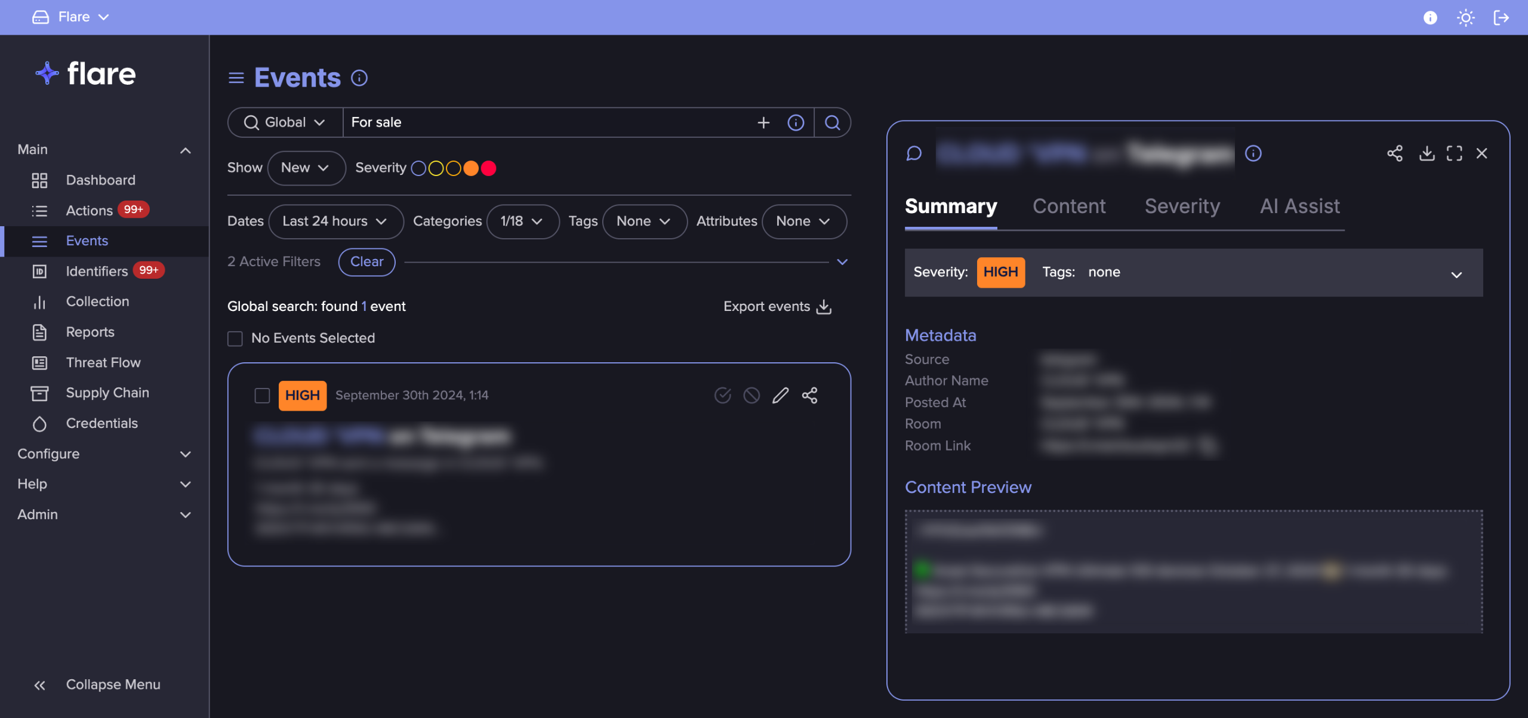Open Threat Flow in sidebar
1528x718 pixels.
(103, 362)
